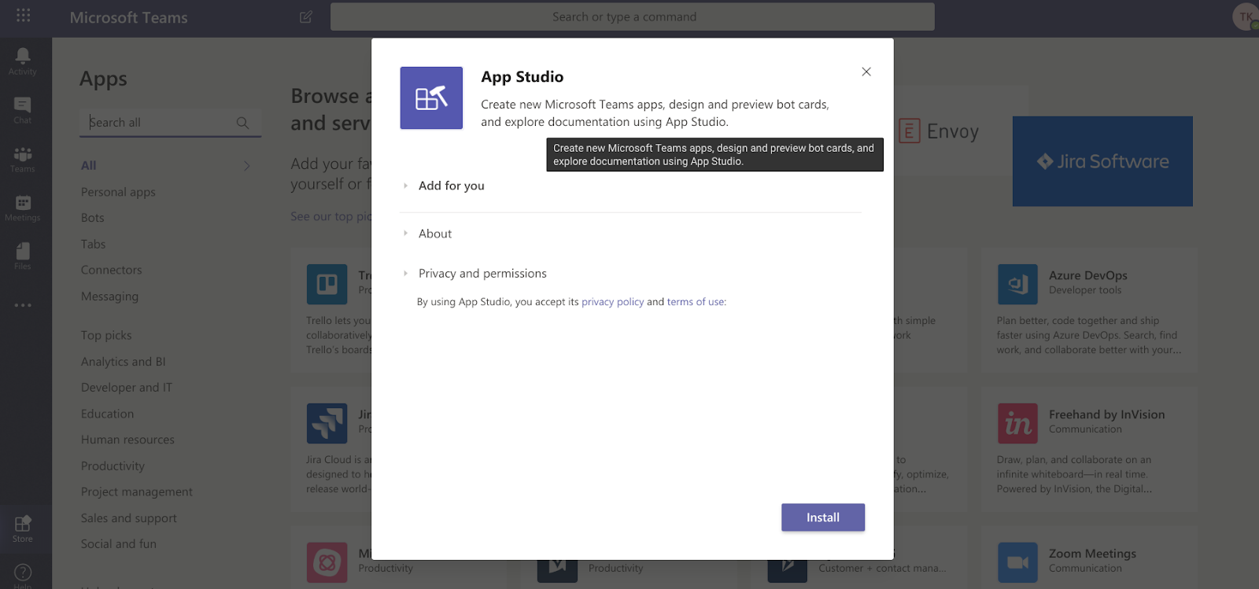Click the more apps ellipsis icon

pos(23,304)
